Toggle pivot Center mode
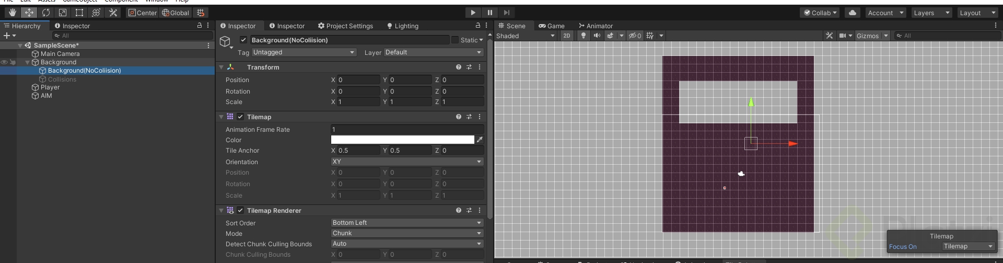1003x263 pixels. [143, 13]
